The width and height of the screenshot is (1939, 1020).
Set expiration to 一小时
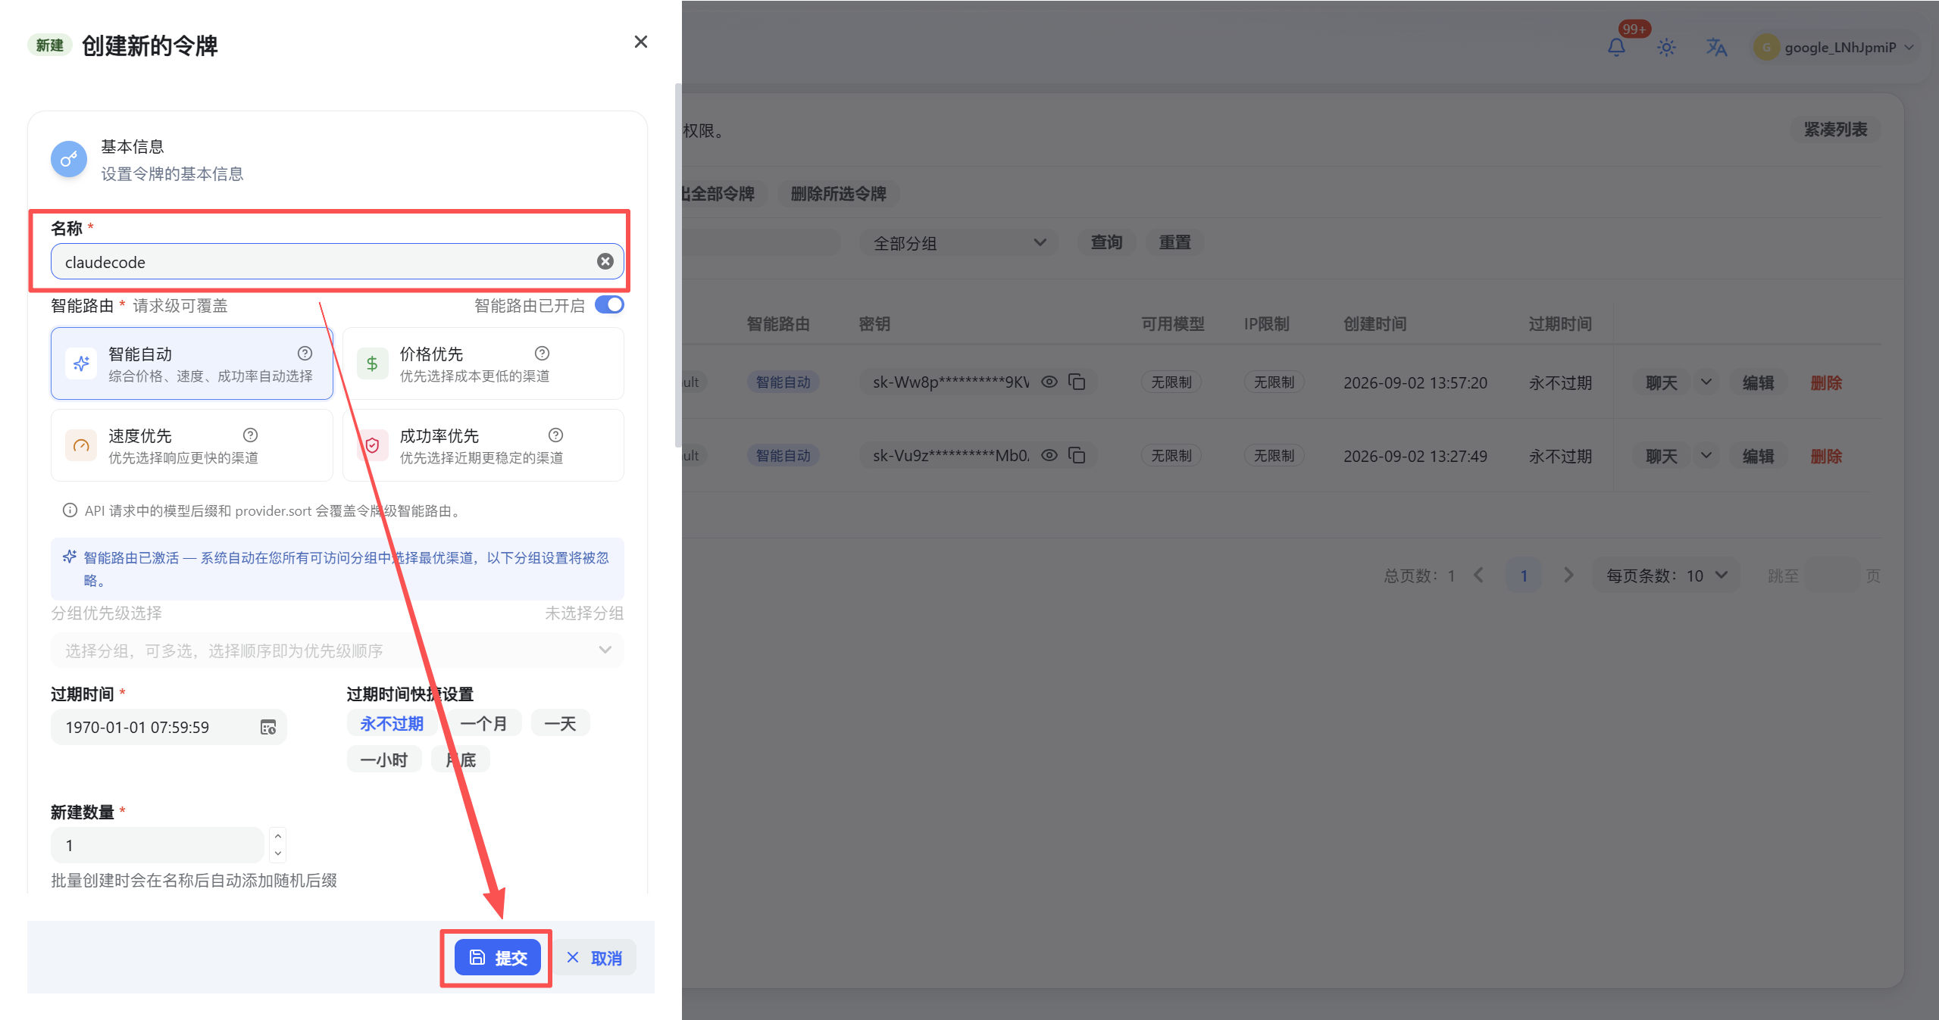pyautogui.click(x=384, y=760)
